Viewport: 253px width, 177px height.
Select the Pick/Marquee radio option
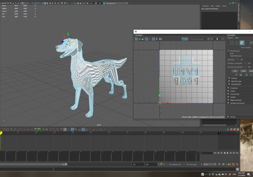(x=229, y=51)
